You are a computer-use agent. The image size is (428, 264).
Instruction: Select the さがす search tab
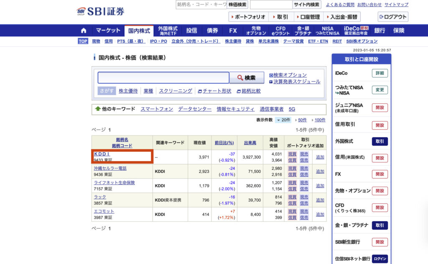tap(107, 91)
